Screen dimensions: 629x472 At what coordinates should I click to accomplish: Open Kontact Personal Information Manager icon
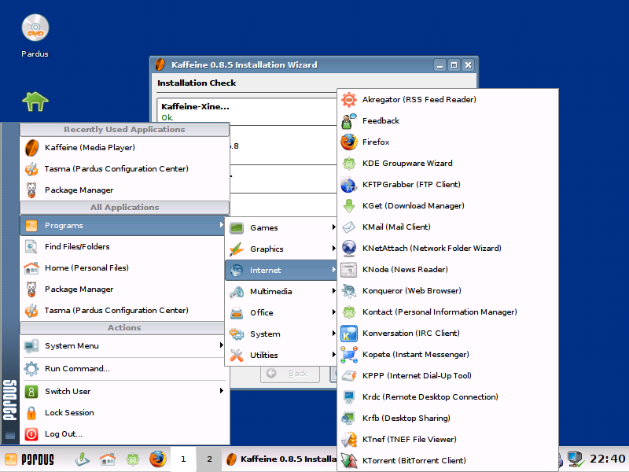349,312
